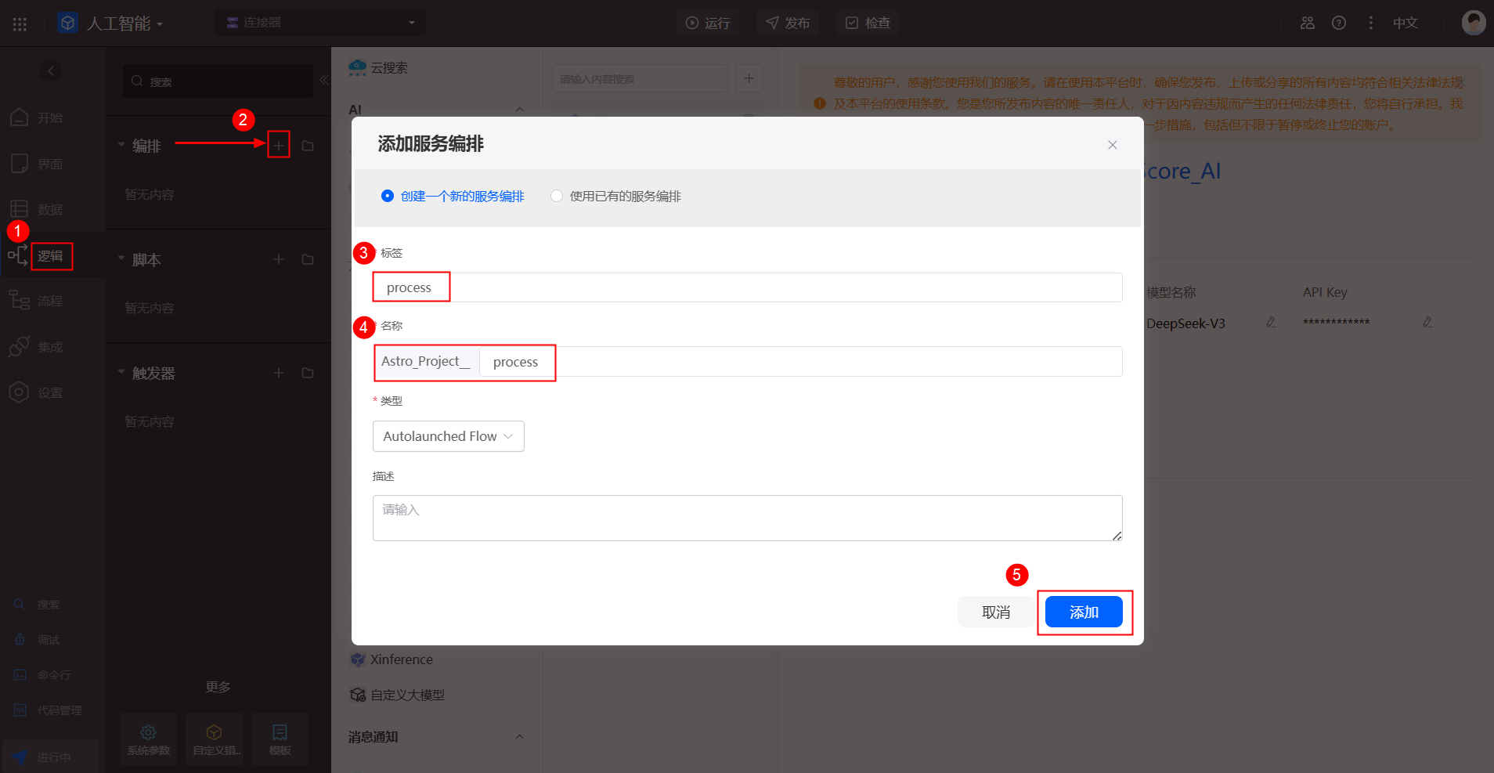
Task: Click the 发布 publish button
Action: [788, 23]
